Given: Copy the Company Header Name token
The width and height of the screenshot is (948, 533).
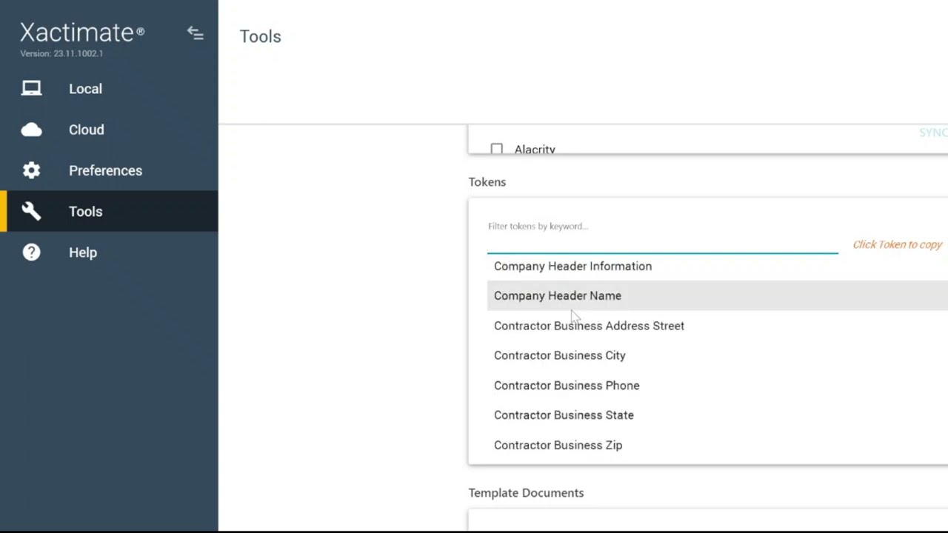Looking at the screenshot, I should (x=717, y=295).
